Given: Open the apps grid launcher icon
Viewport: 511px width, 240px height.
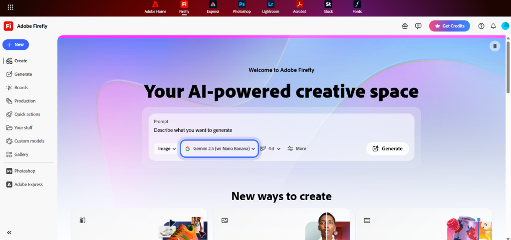Looking at the screenshot, I should (x=10, y=7).
